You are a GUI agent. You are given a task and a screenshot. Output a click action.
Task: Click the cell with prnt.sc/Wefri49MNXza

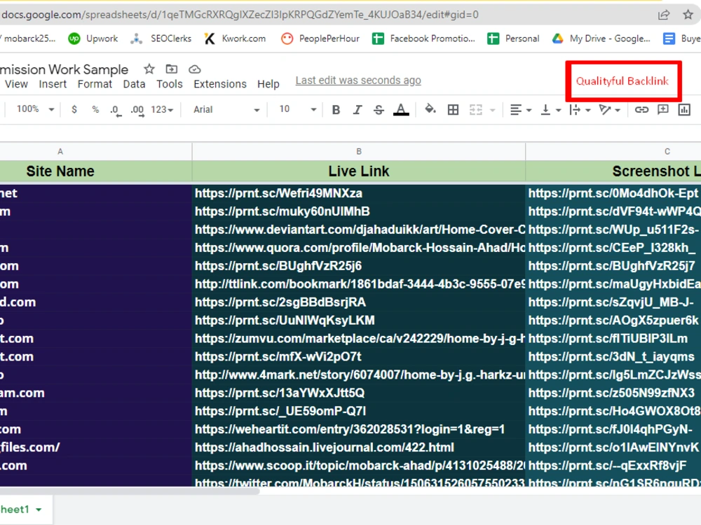click(x=358, y=193)
